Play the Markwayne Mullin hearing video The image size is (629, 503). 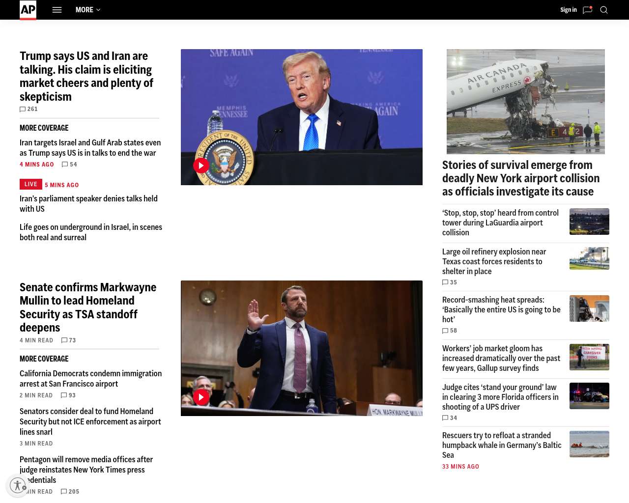tap(201, 397)
